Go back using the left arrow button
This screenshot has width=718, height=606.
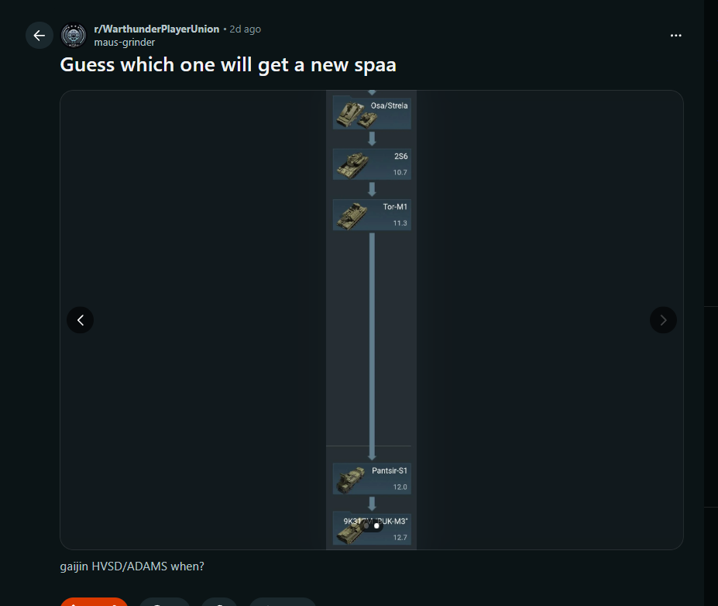point(40,36)
